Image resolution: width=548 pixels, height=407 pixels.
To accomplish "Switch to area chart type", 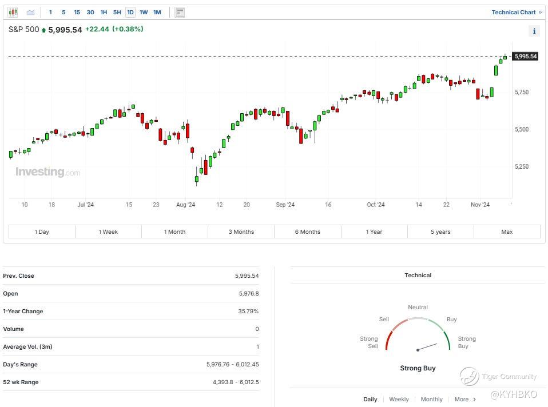I will 30,12.
